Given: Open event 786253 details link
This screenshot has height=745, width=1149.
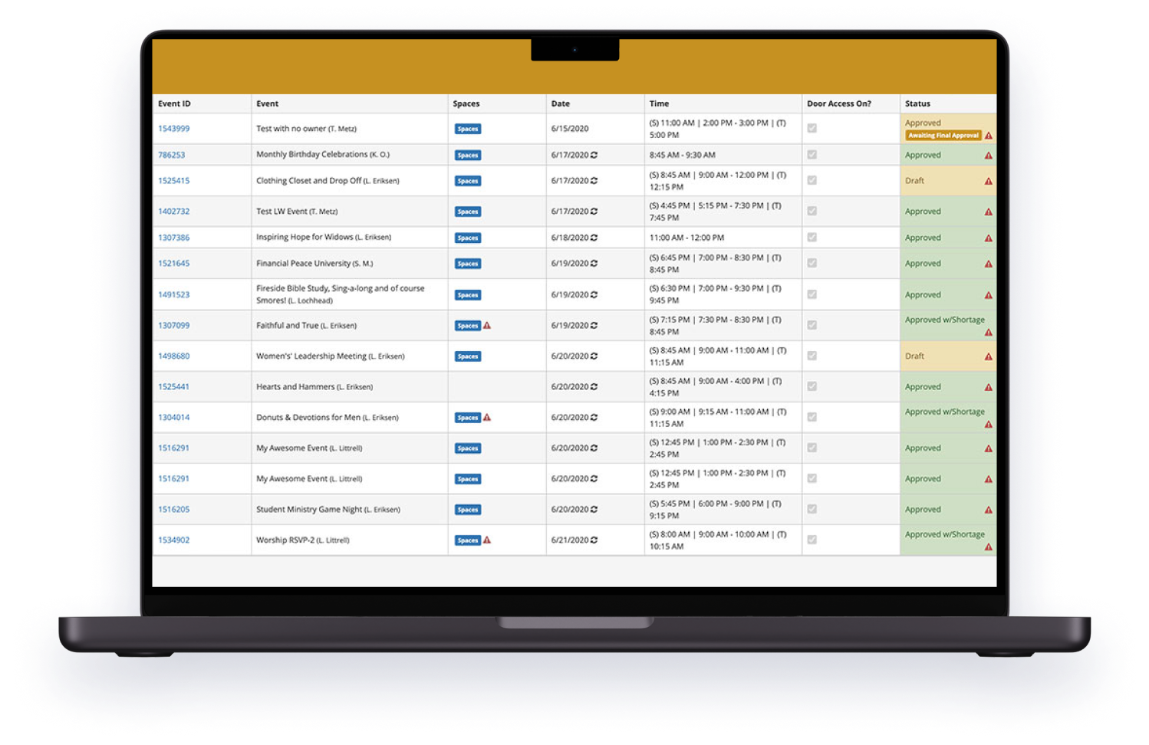Looking at the screenshot, I should click(x=170, y=154).
